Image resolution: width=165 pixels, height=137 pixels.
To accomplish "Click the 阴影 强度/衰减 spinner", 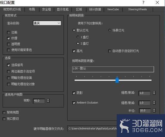I will [x=154, y=93].
